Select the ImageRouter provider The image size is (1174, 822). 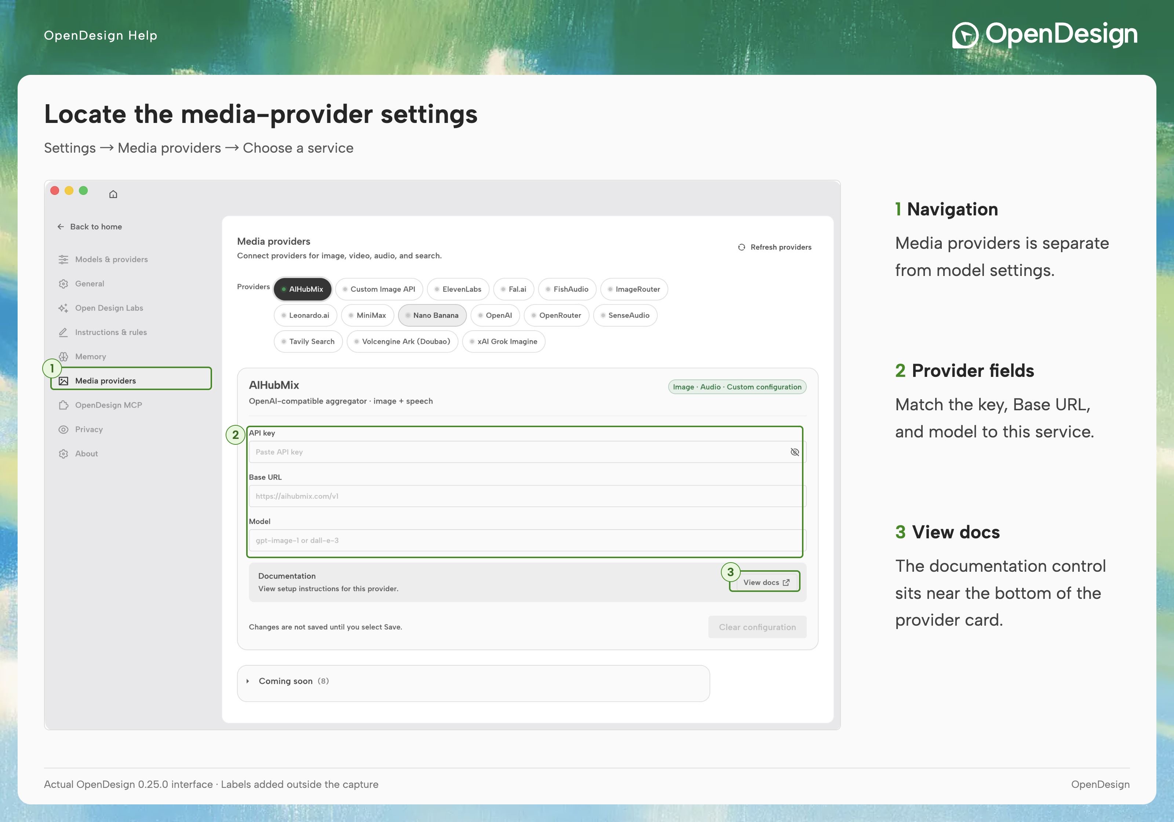point(634,290)
